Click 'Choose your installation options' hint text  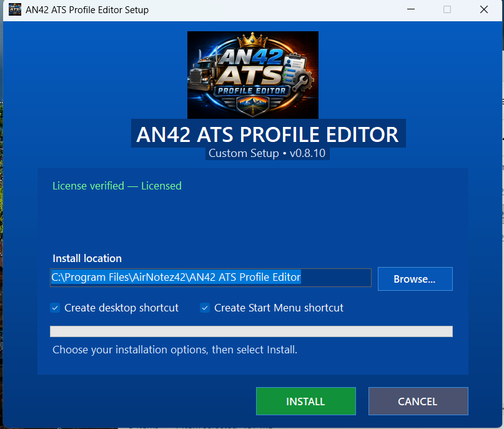175,350
